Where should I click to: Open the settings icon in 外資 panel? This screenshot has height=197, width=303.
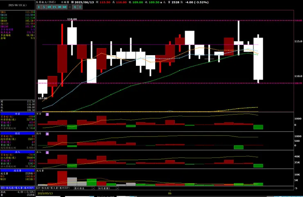(47, 114)
